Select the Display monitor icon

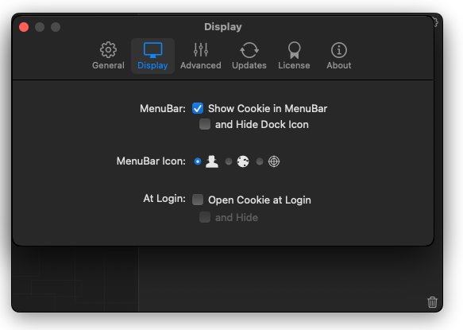152,50
